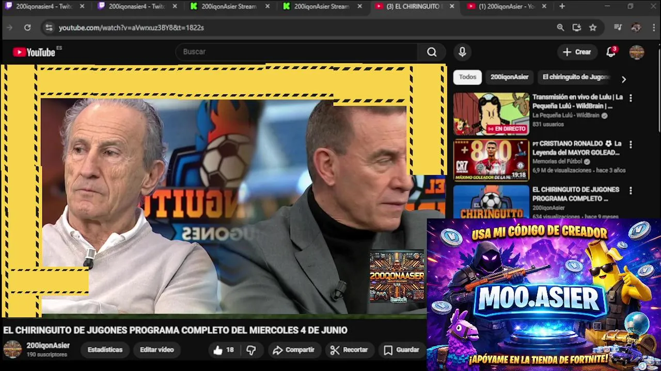This screenshot has width=661, height=371.
Task: Close the (1) 200iqonAsier YouTube tab
Action: point(544,6)
